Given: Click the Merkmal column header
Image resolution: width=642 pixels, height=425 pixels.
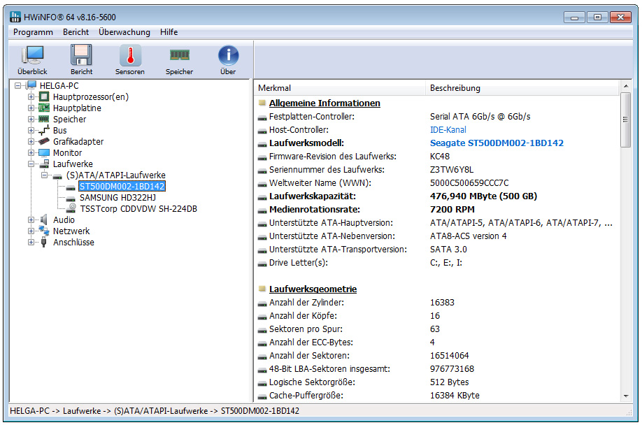Looking at the screenshot, I should pyautogui.click(x=275, y=88).
